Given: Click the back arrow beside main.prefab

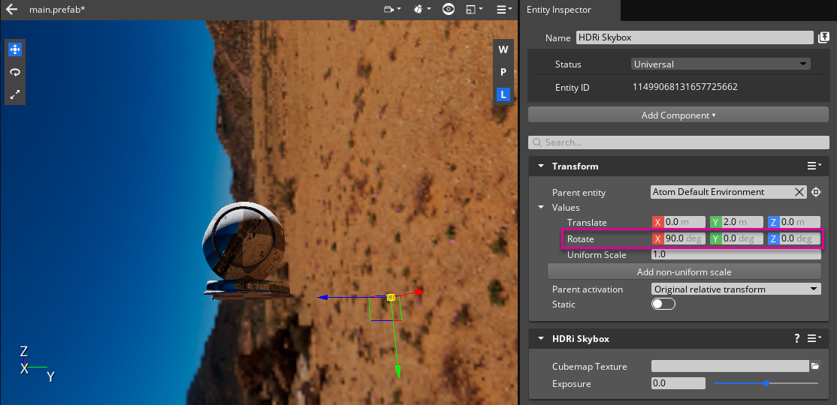Looking at the screenshot, I should coord(11,10).
